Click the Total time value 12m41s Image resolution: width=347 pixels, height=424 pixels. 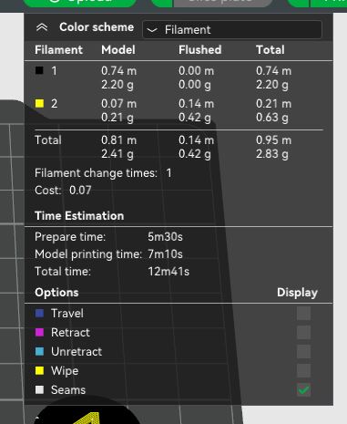point(168,272)
